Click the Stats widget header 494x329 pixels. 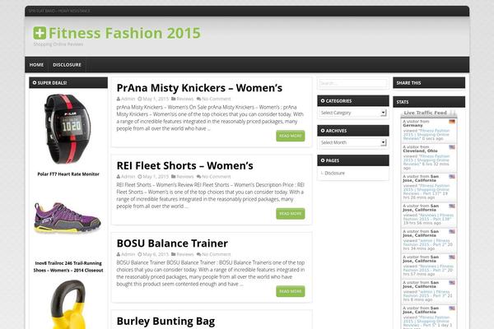(429, 102)
